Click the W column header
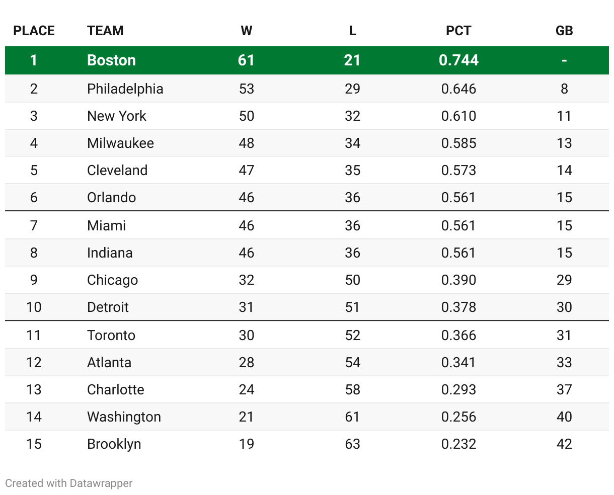This screenshot has height=495, width=614. tap(246, 31)
